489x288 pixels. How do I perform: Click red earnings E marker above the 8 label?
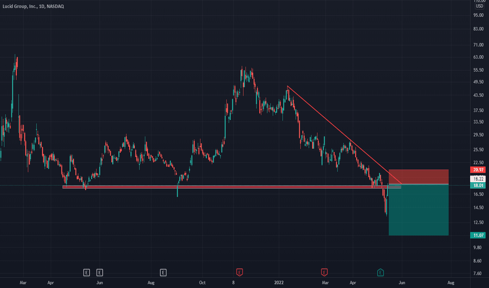pos(239,272)
